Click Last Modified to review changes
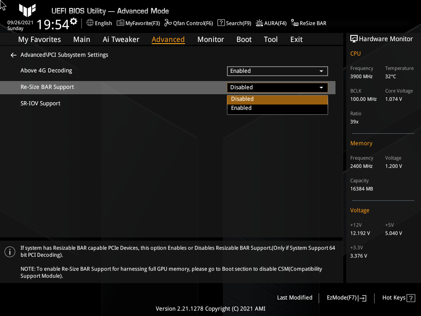Viewport: 421px width, 316px height. [x=294, y=297]
